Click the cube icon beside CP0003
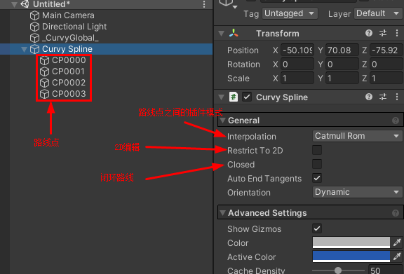The image size is (404, 274). click(x=44, y=94)
